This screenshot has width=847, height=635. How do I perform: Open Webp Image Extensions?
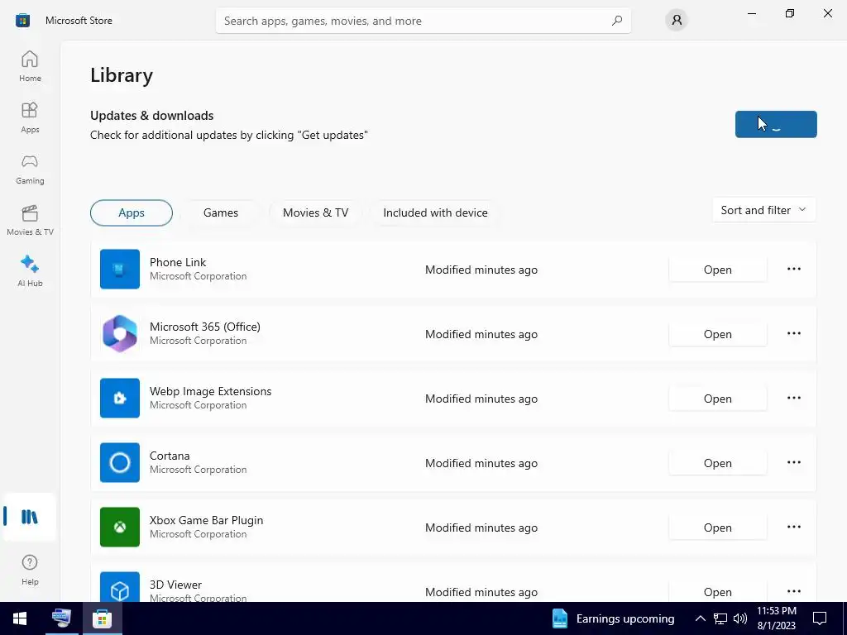pos(717,399)
